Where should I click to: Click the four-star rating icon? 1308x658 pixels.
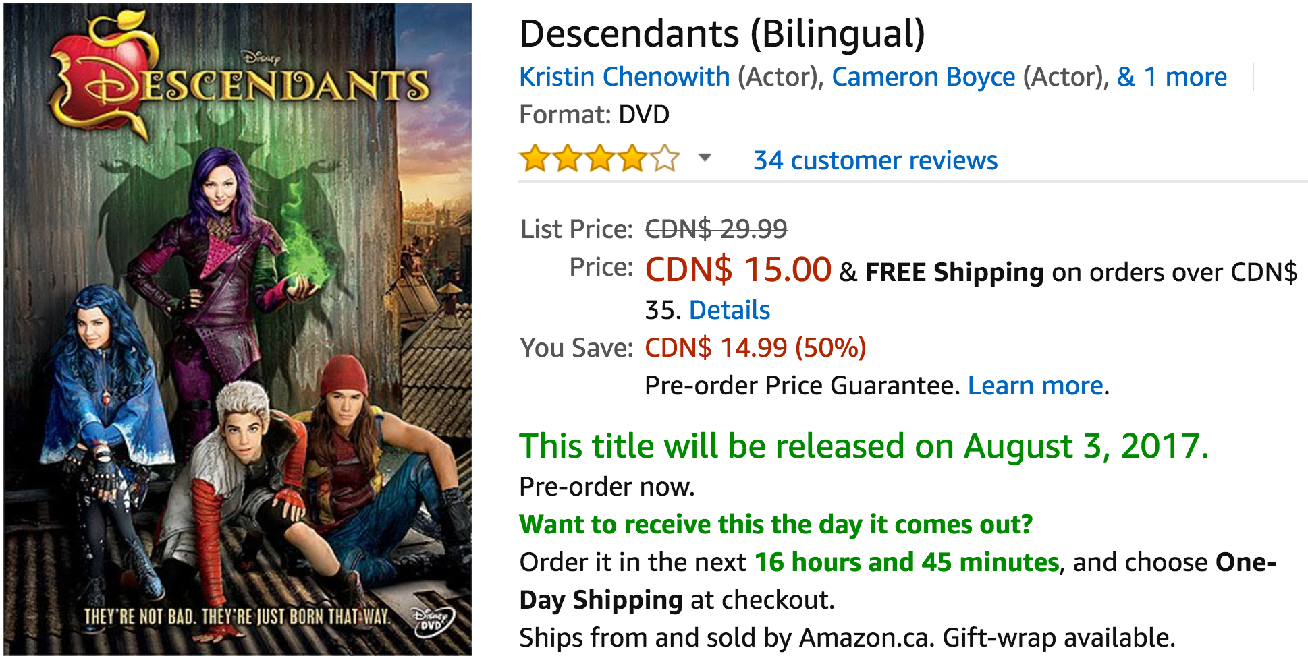coord(599,159)
